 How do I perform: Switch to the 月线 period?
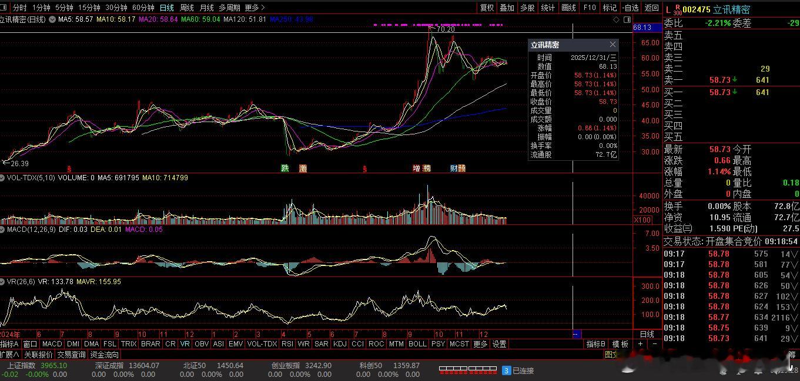[x=206, y=8]
